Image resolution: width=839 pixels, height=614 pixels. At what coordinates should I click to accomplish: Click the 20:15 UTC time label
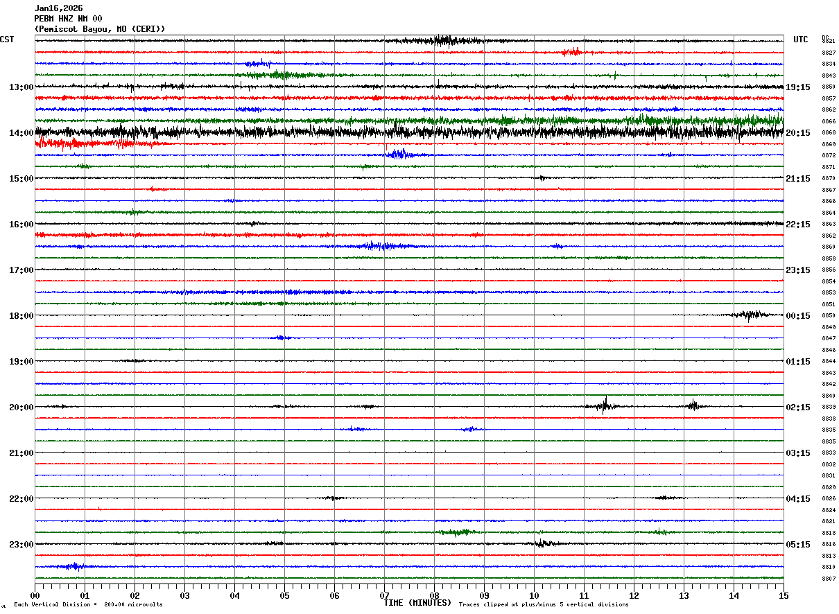pyautogui.click(x=798, y=133)
